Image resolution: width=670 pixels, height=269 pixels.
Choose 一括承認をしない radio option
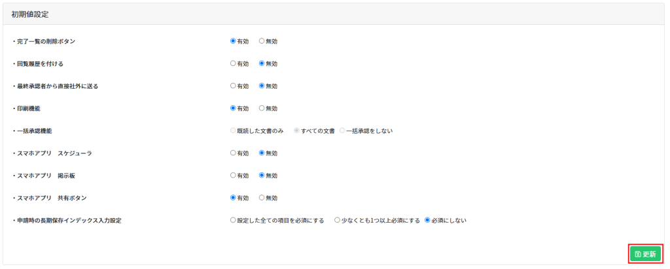342,131
